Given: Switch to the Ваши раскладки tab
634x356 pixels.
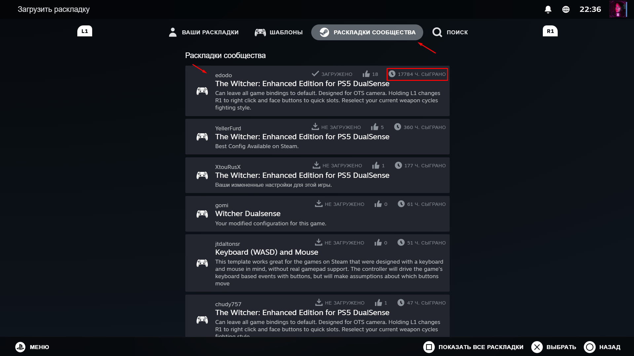Looking at the screenshot, I should pos(203,32).
